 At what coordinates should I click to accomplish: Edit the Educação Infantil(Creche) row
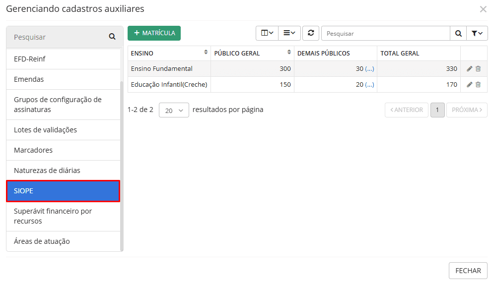(x=470, y=85)
